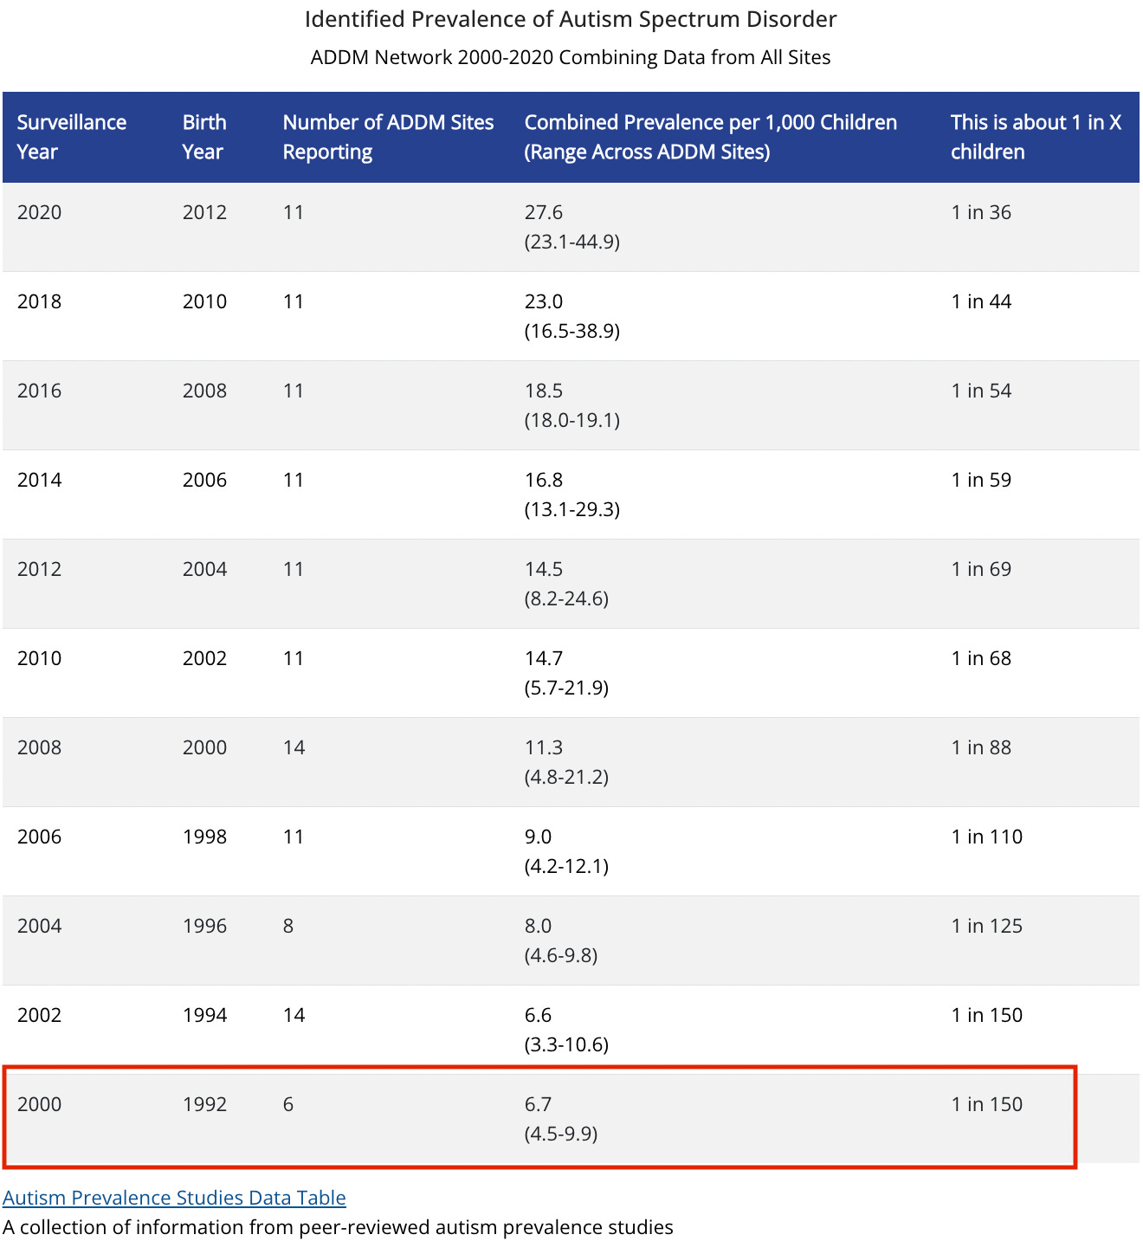This screenshot has height=1254, width=1143.
Task: Click the '1 in 110' cell
Action: pyautogui.click(x=987, y=837)
